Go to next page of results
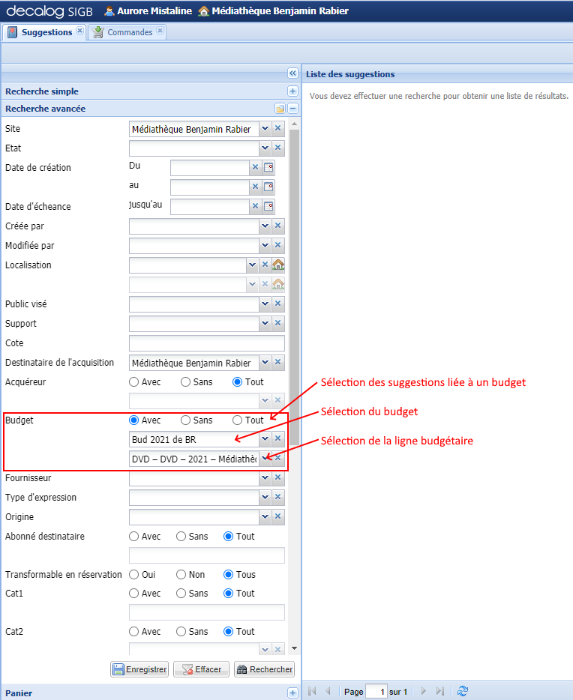573x700 pixels. pyautogui.click(x=424, y=691)
